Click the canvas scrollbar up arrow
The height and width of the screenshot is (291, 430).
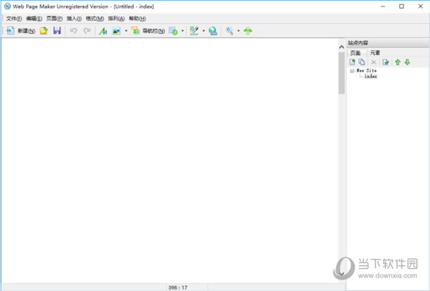pyautogui.click(x=341, y=47)
